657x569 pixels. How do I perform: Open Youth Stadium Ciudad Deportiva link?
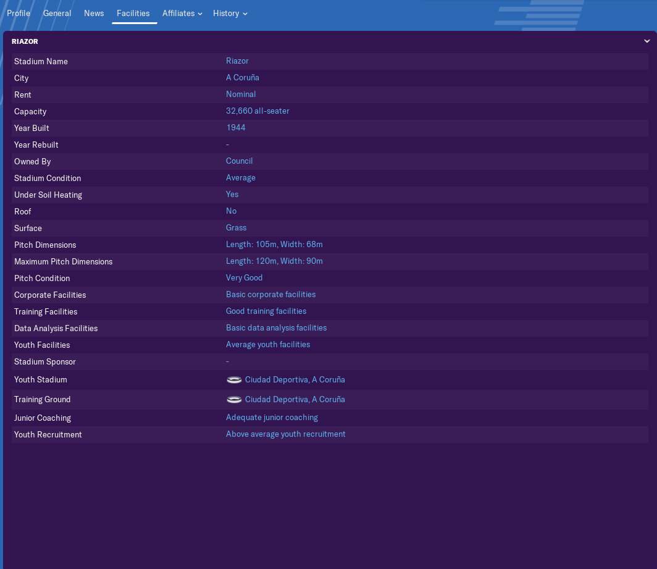point(295,380)
